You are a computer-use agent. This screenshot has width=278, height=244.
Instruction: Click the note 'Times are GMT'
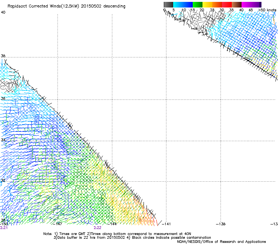click(73, 234)
